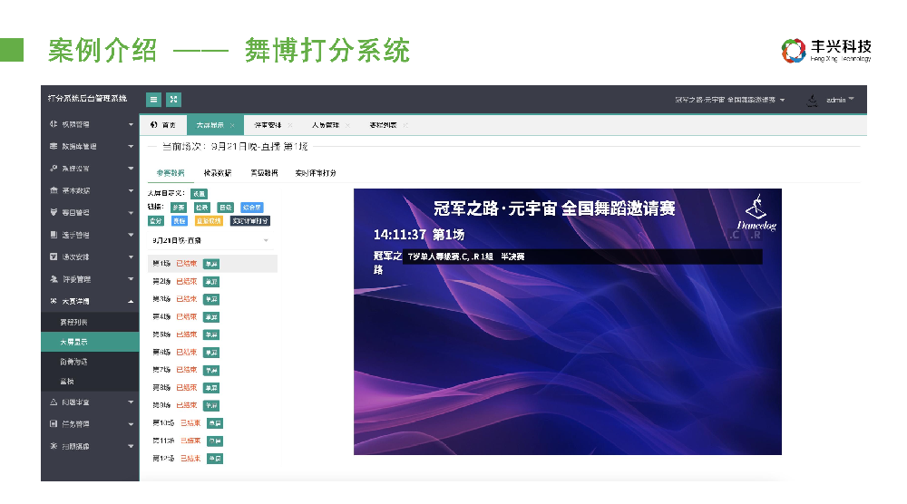Click the 基本数据 bank-building icon

pyautogui.click(x=54, y=190)
